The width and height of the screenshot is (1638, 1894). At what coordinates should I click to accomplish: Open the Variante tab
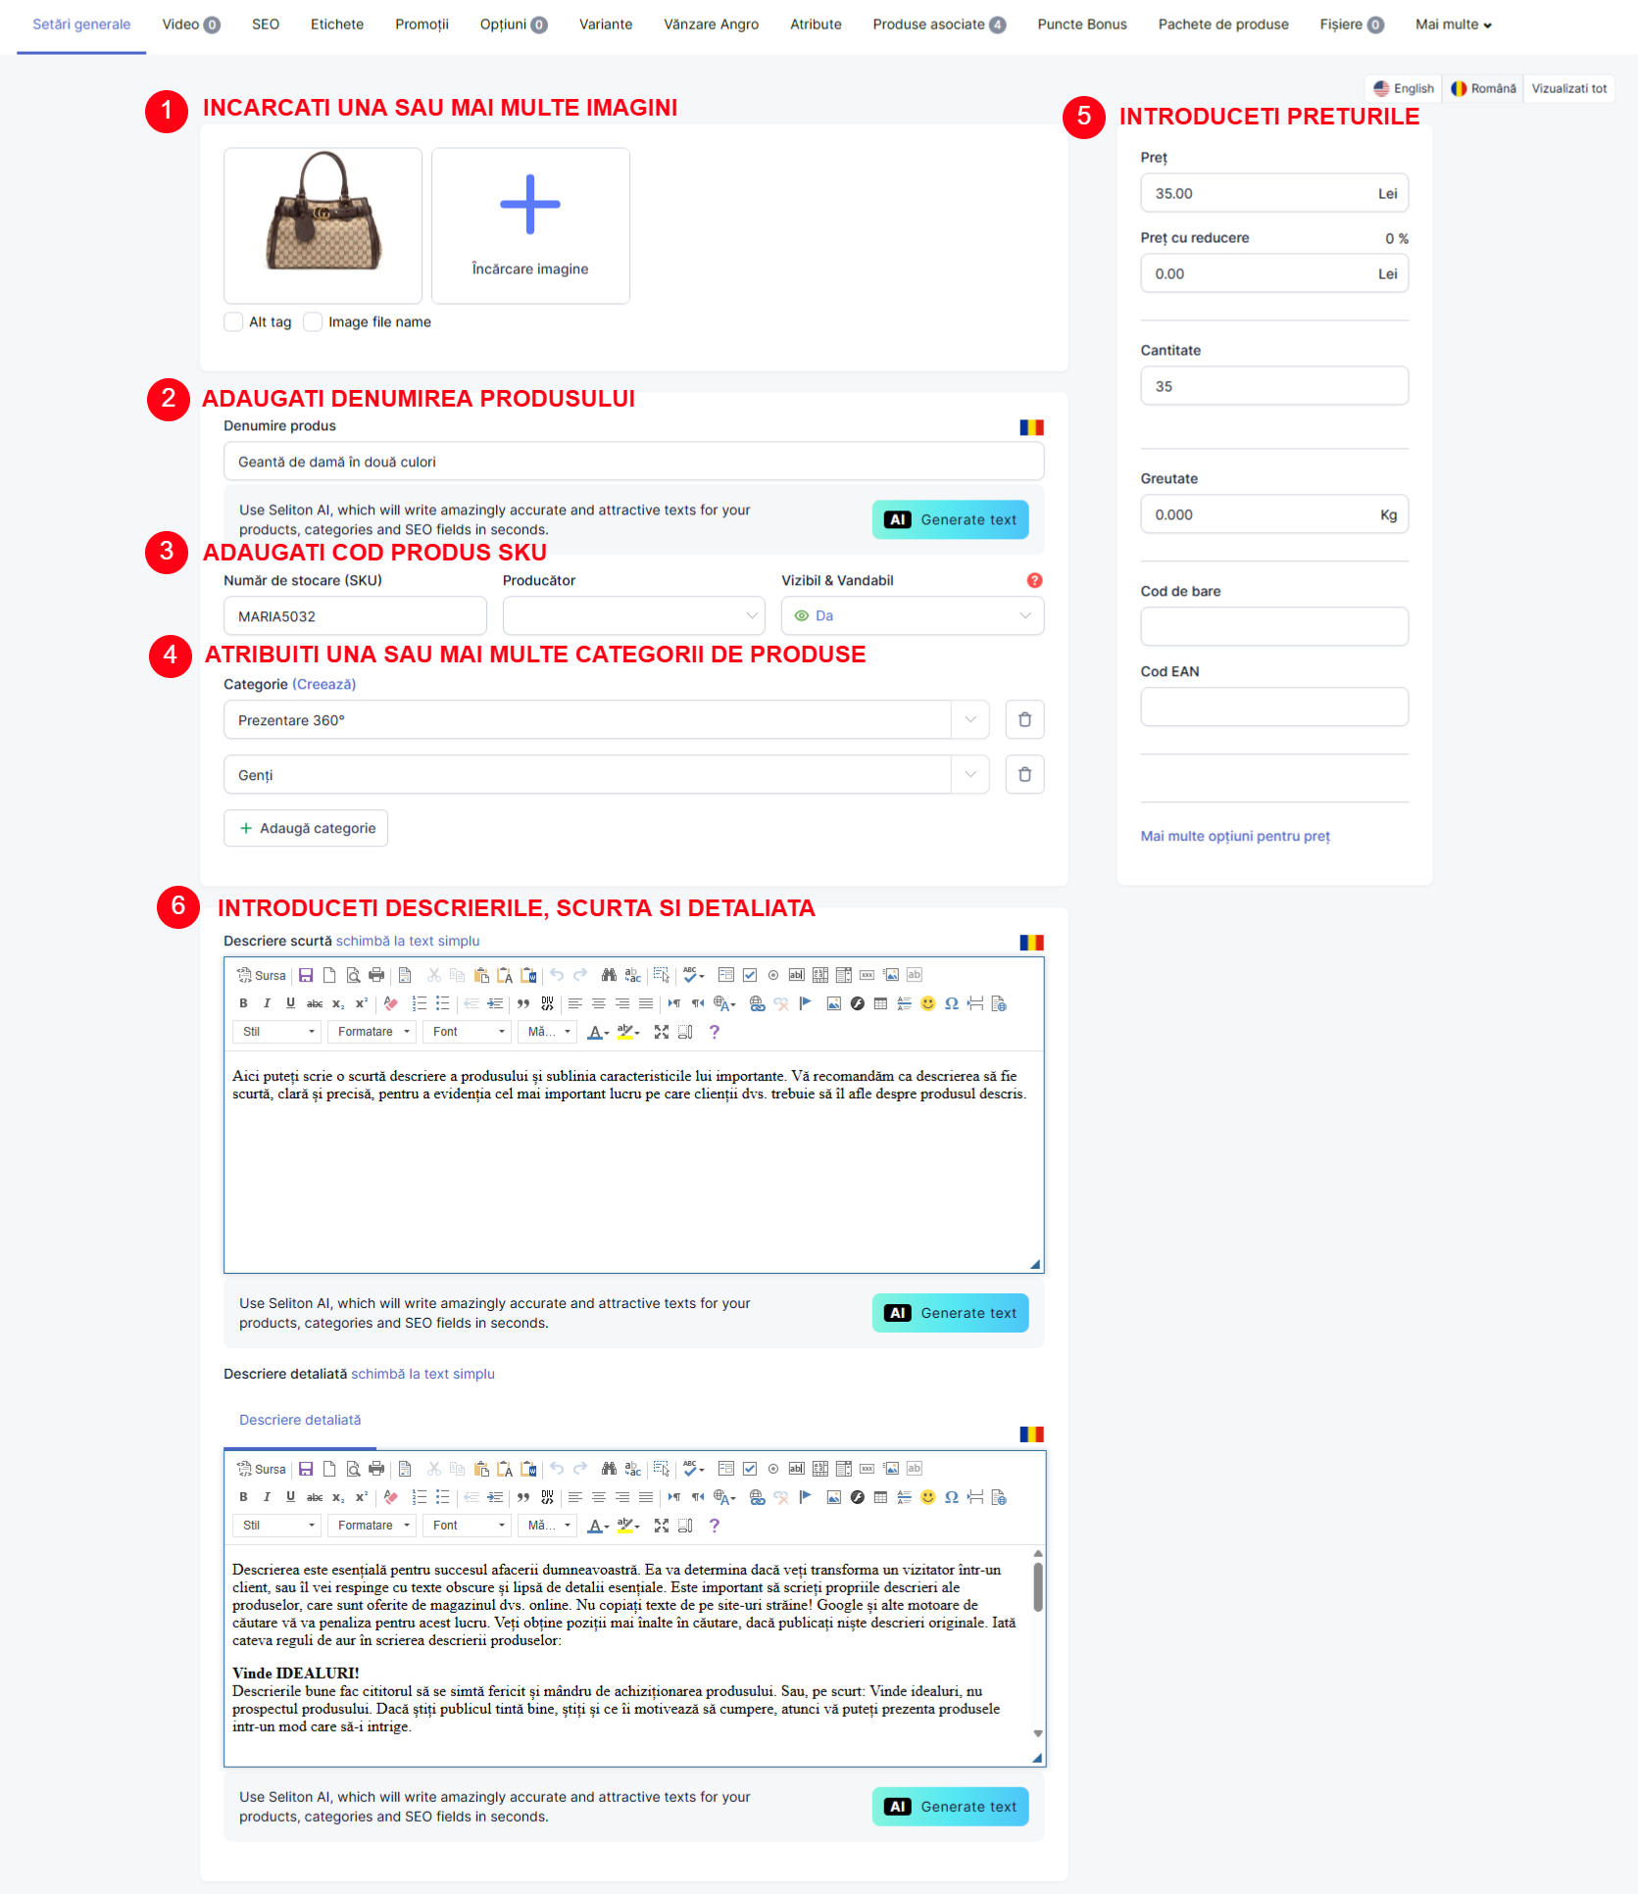[x=605, y=24]
